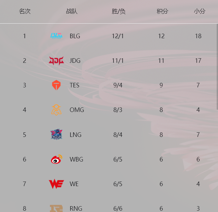218x212 pixels.
Task: Click the LNG team logo
Action: 56,134
